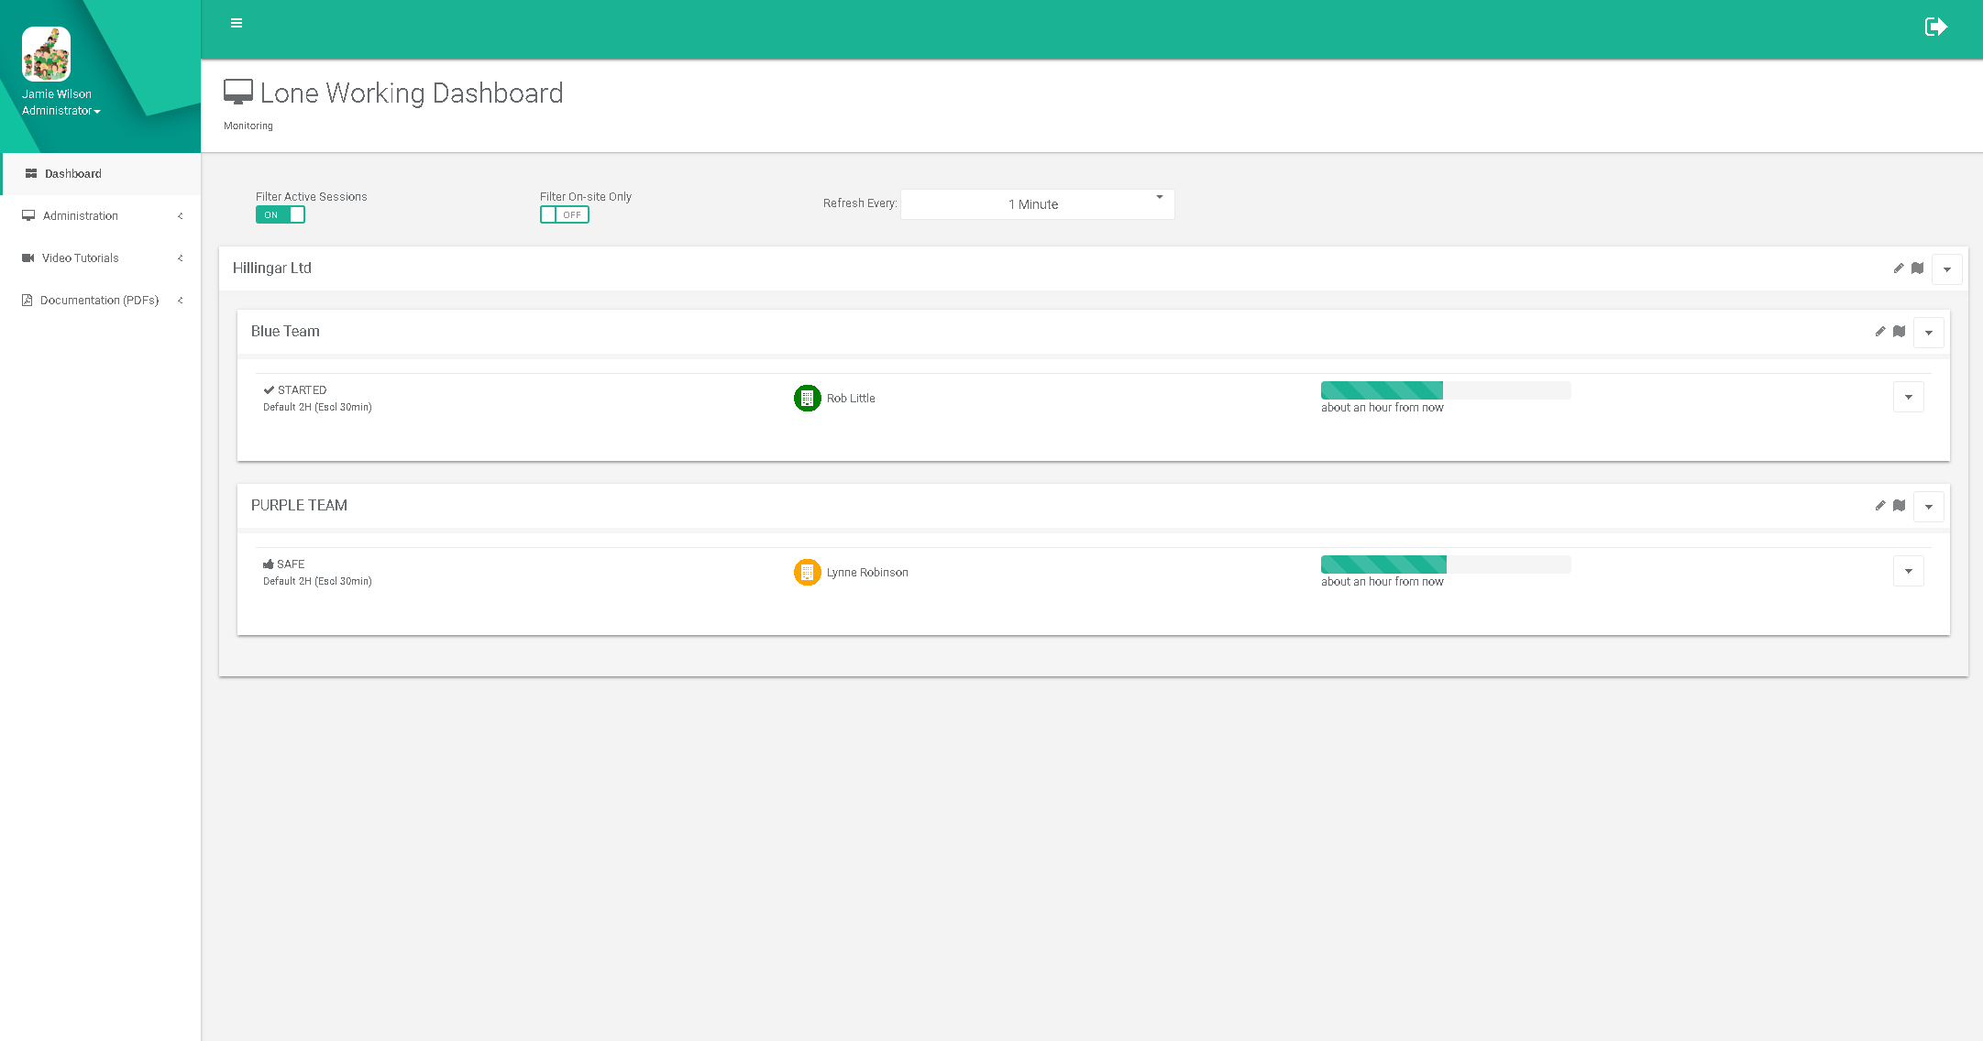Click the SAFE thumbs-up status icon
Screen dimensions: 1983x1041
point(269,564)
